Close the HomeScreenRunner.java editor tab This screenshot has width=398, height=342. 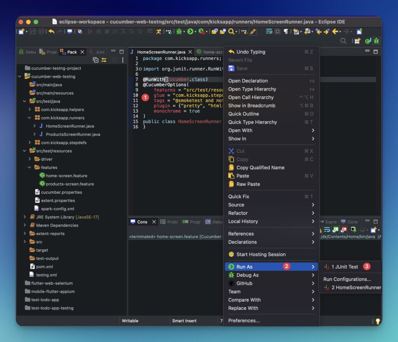(x=190, y=52)
